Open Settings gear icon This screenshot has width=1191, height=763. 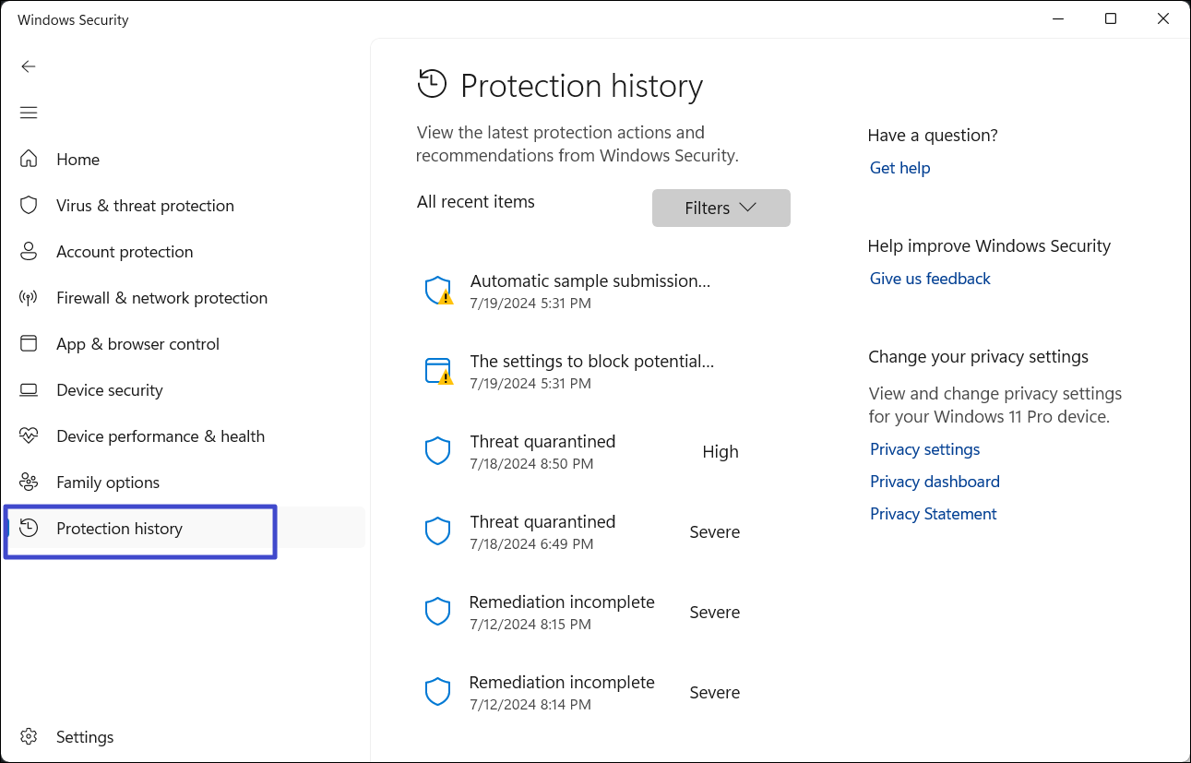(29, 736)
